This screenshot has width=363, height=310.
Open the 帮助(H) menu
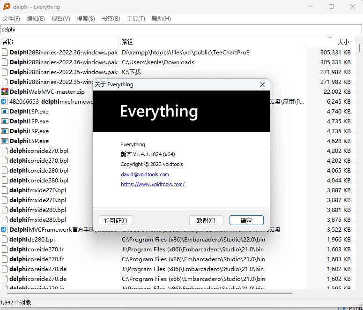click(161, 19)
